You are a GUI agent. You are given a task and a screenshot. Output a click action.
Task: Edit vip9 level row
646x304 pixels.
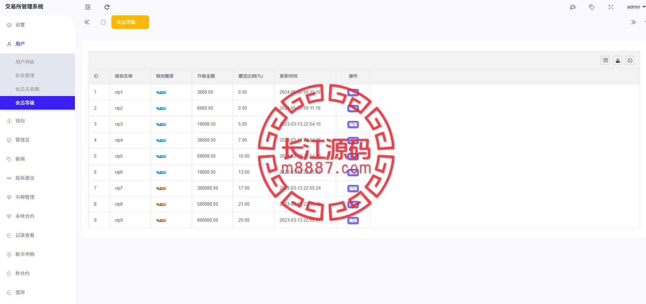[x=353, y=221]
